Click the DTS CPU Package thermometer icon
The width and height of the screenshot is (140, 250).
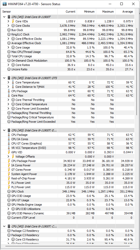tap(9, 91)
